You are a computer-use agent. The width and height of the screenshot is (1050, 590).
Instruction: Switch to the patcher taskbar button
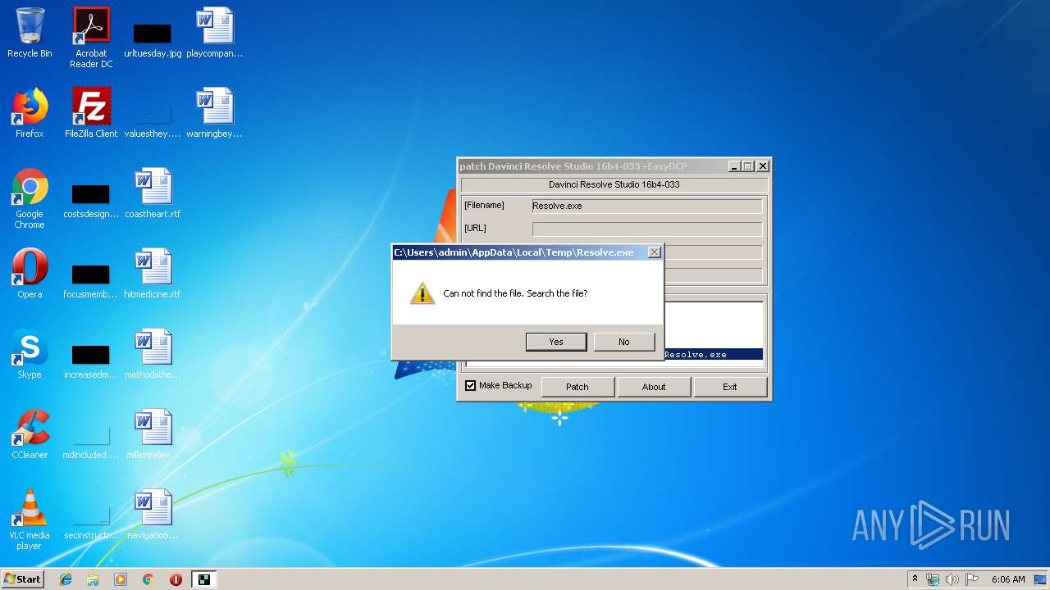(x=203, y=579)
